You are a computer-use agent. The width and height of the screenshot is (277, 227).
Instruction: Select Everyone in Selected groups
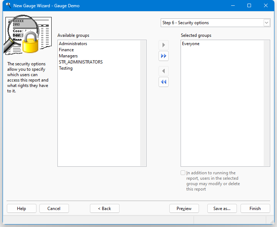click(191, 44)
